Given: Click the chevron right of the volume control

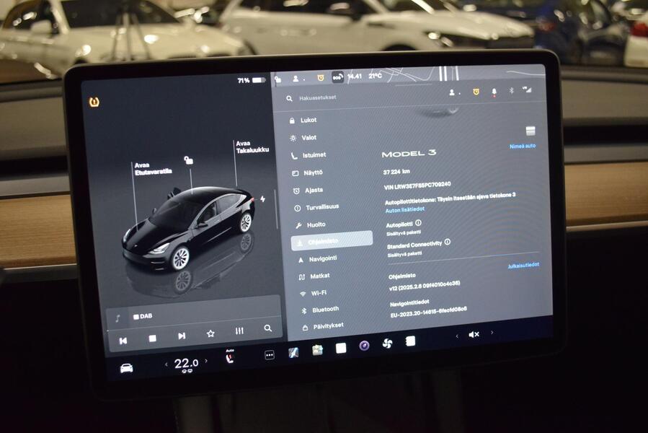Looking at the screenshot, I should [492, 333].
